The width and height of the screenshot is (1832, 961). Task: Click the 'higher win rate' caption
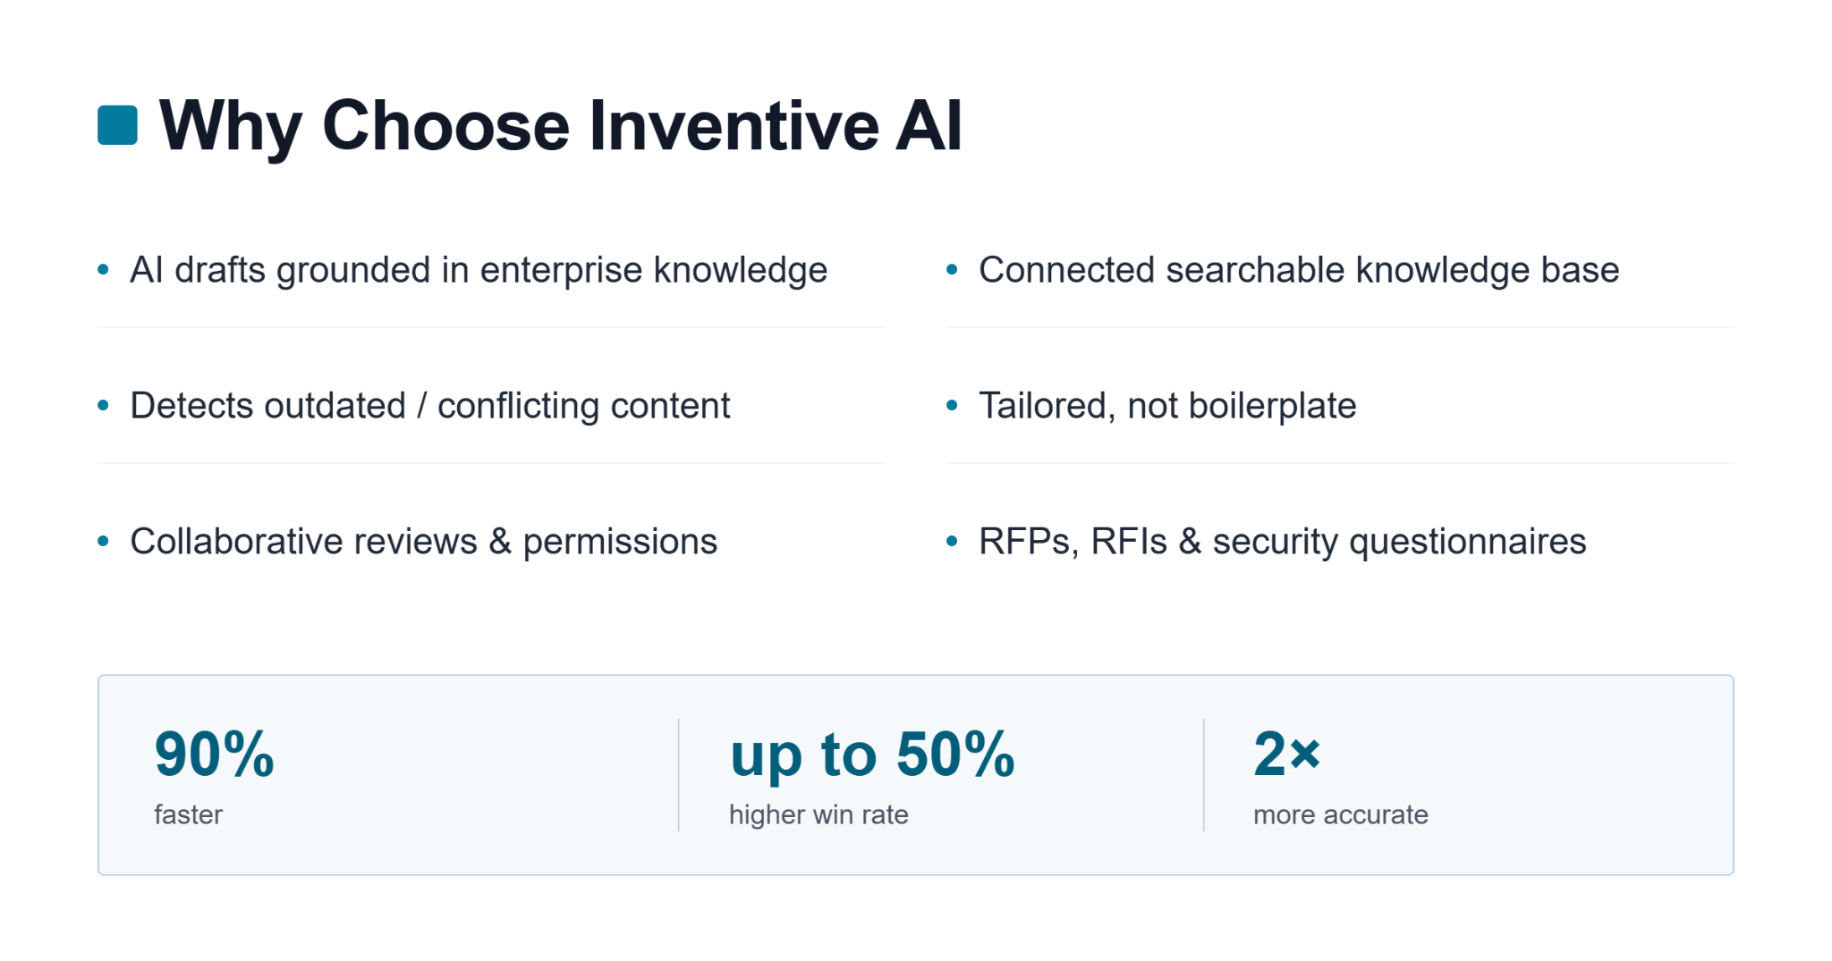pyautogui.click(x=818, y=814)
